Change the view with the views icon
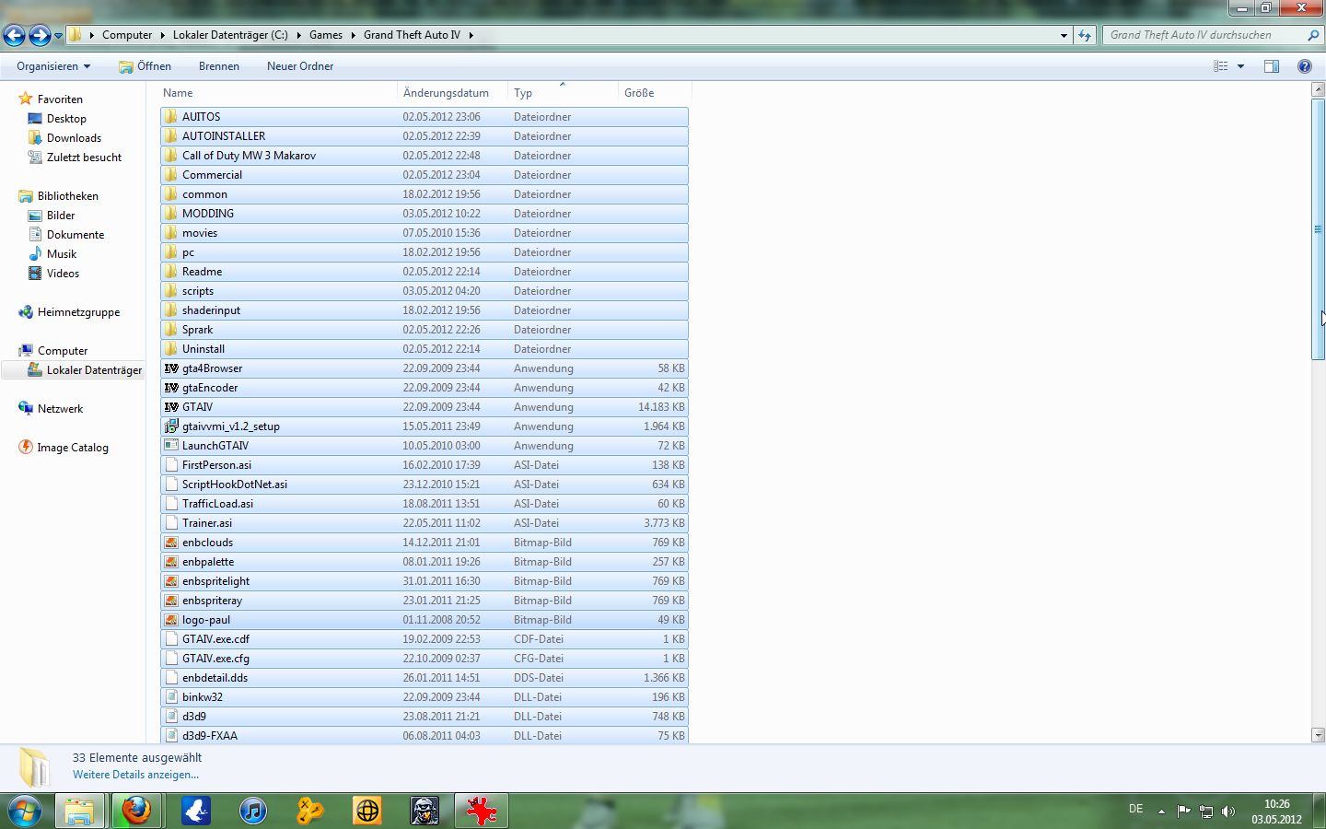Screen dimensions: 1326x829 coord(1220,66)
